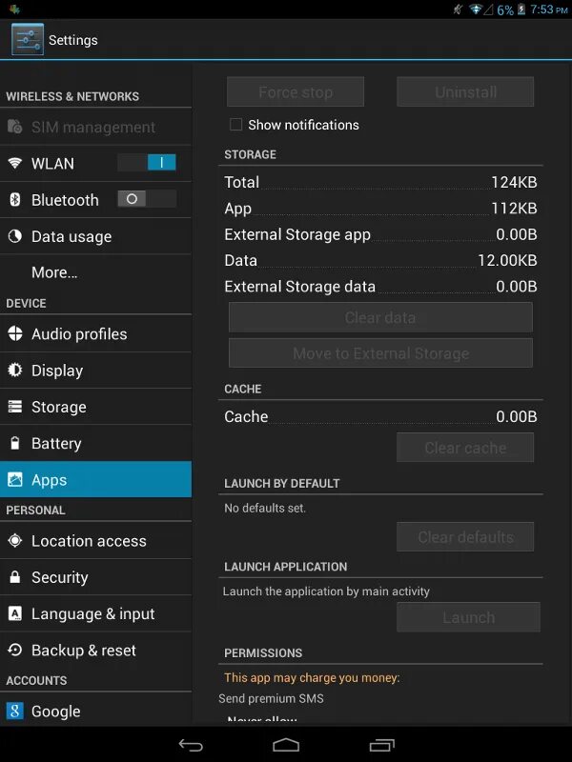Turn off the WLAN switch
572x762 pixels.
pos(147,163)
